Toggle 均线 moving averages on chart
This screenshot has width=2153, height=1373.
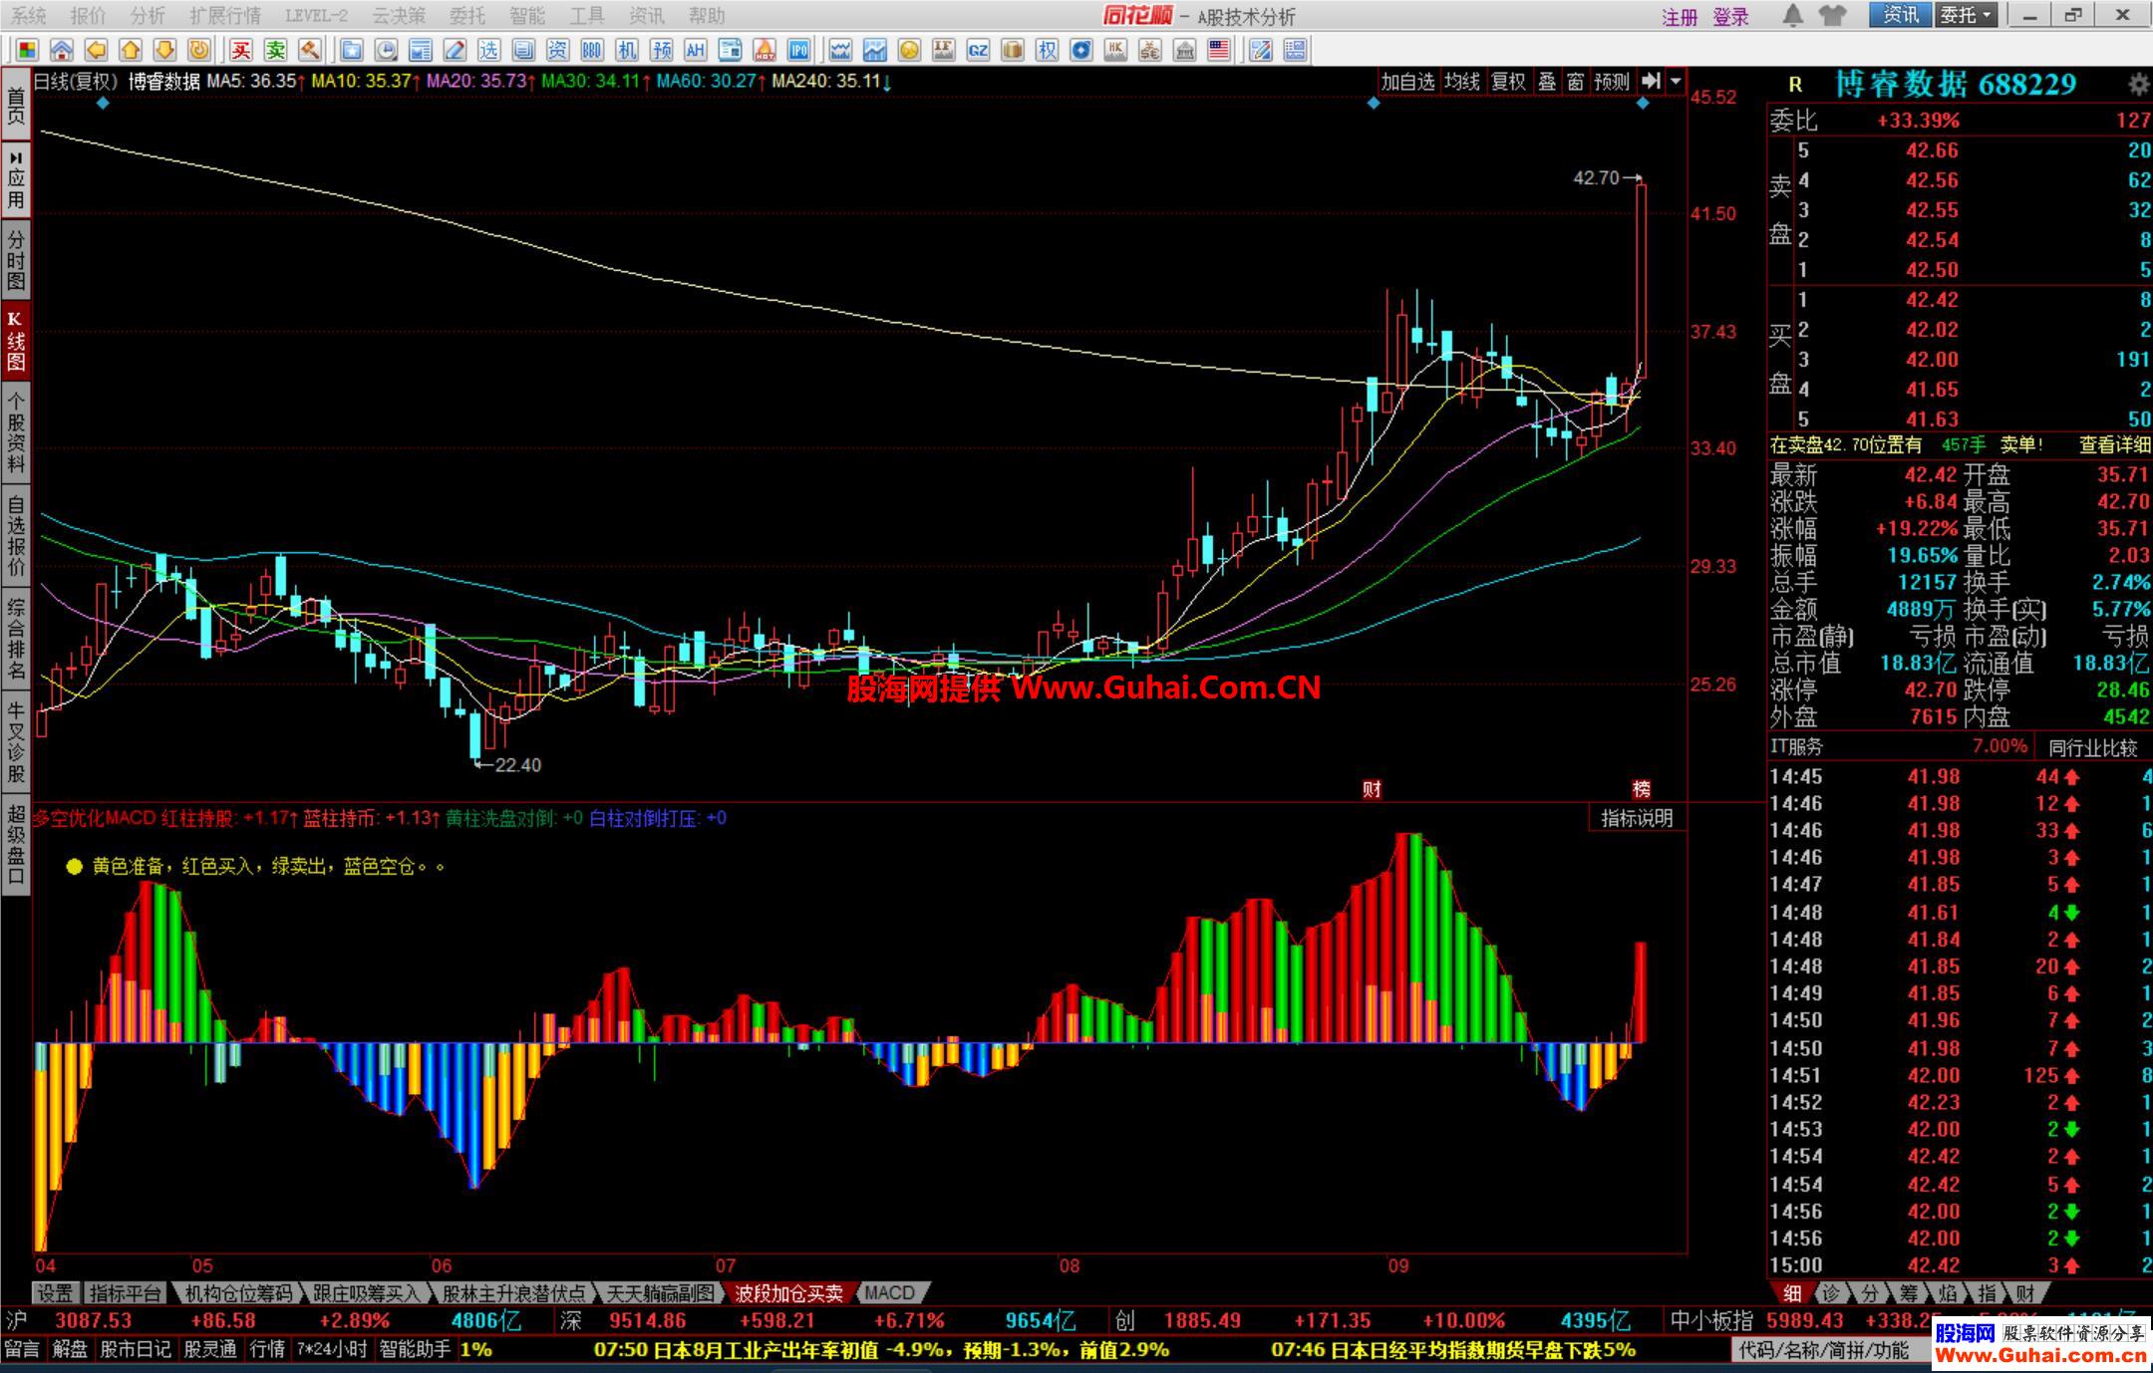coord(1462,82)
